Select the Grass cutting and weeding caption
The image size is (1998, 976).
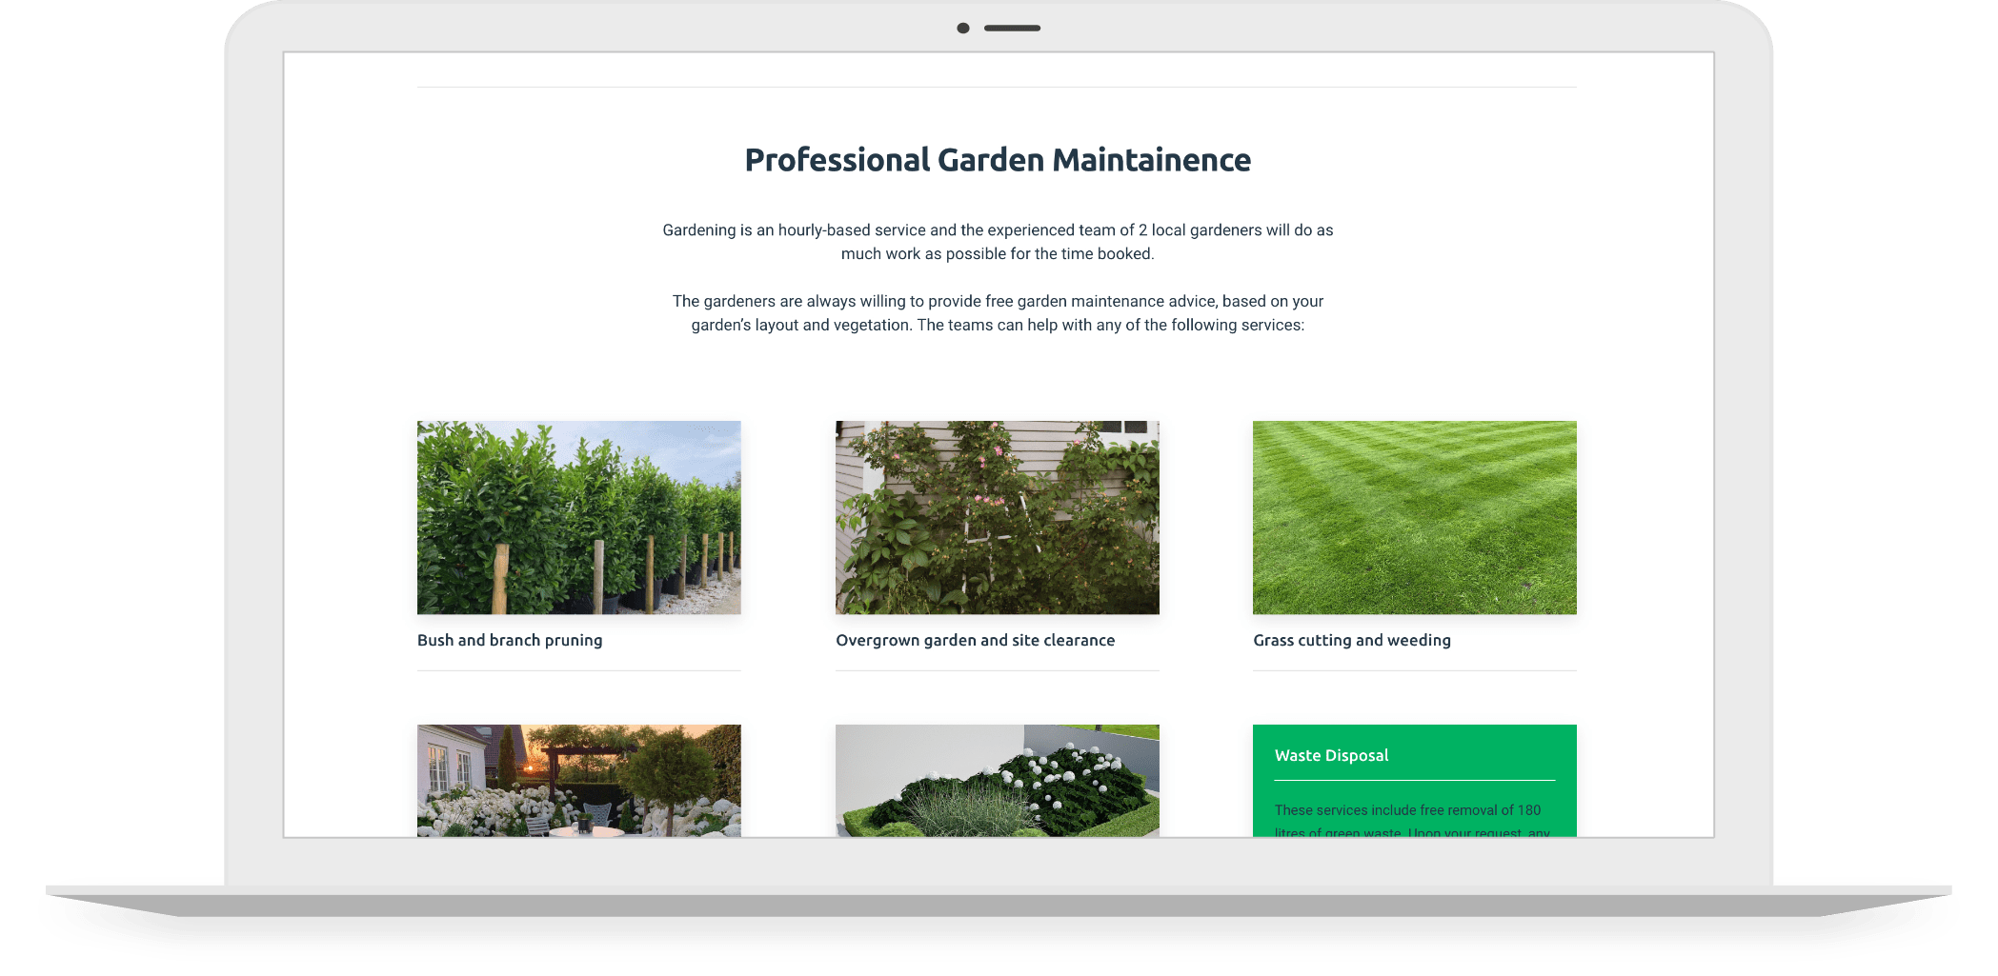(x=1351, y=641)
